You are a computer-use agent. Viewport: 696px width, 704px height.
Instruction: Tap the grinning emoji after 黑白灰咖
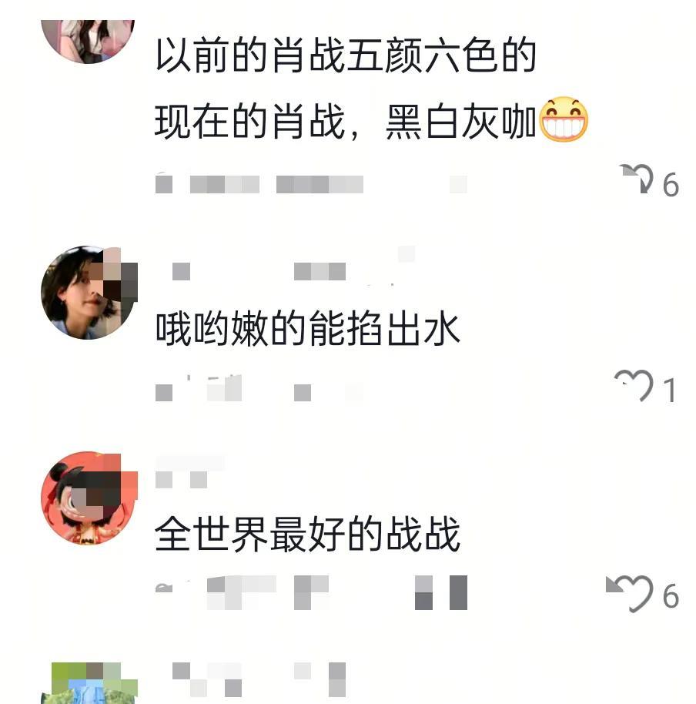coord(563,119)
